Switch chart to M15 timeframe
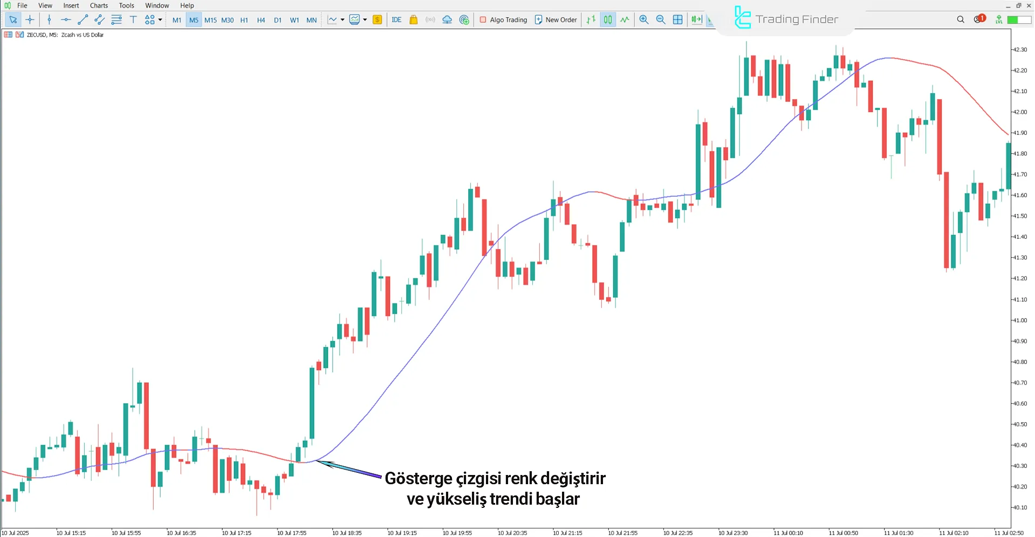This screenshot has width=1035, height=537. click(210, 20)
